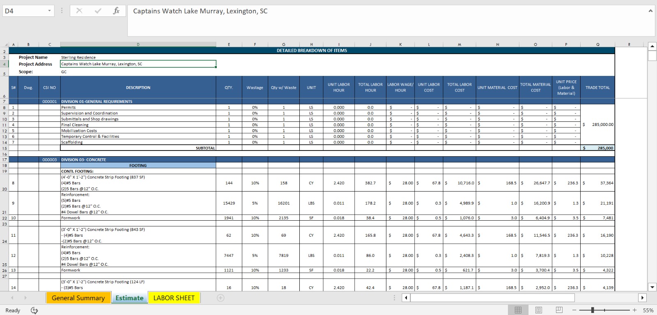Screen dimensions: 657x315
Task: Switch to Page Break Preview icon
Action: point(559,310)
